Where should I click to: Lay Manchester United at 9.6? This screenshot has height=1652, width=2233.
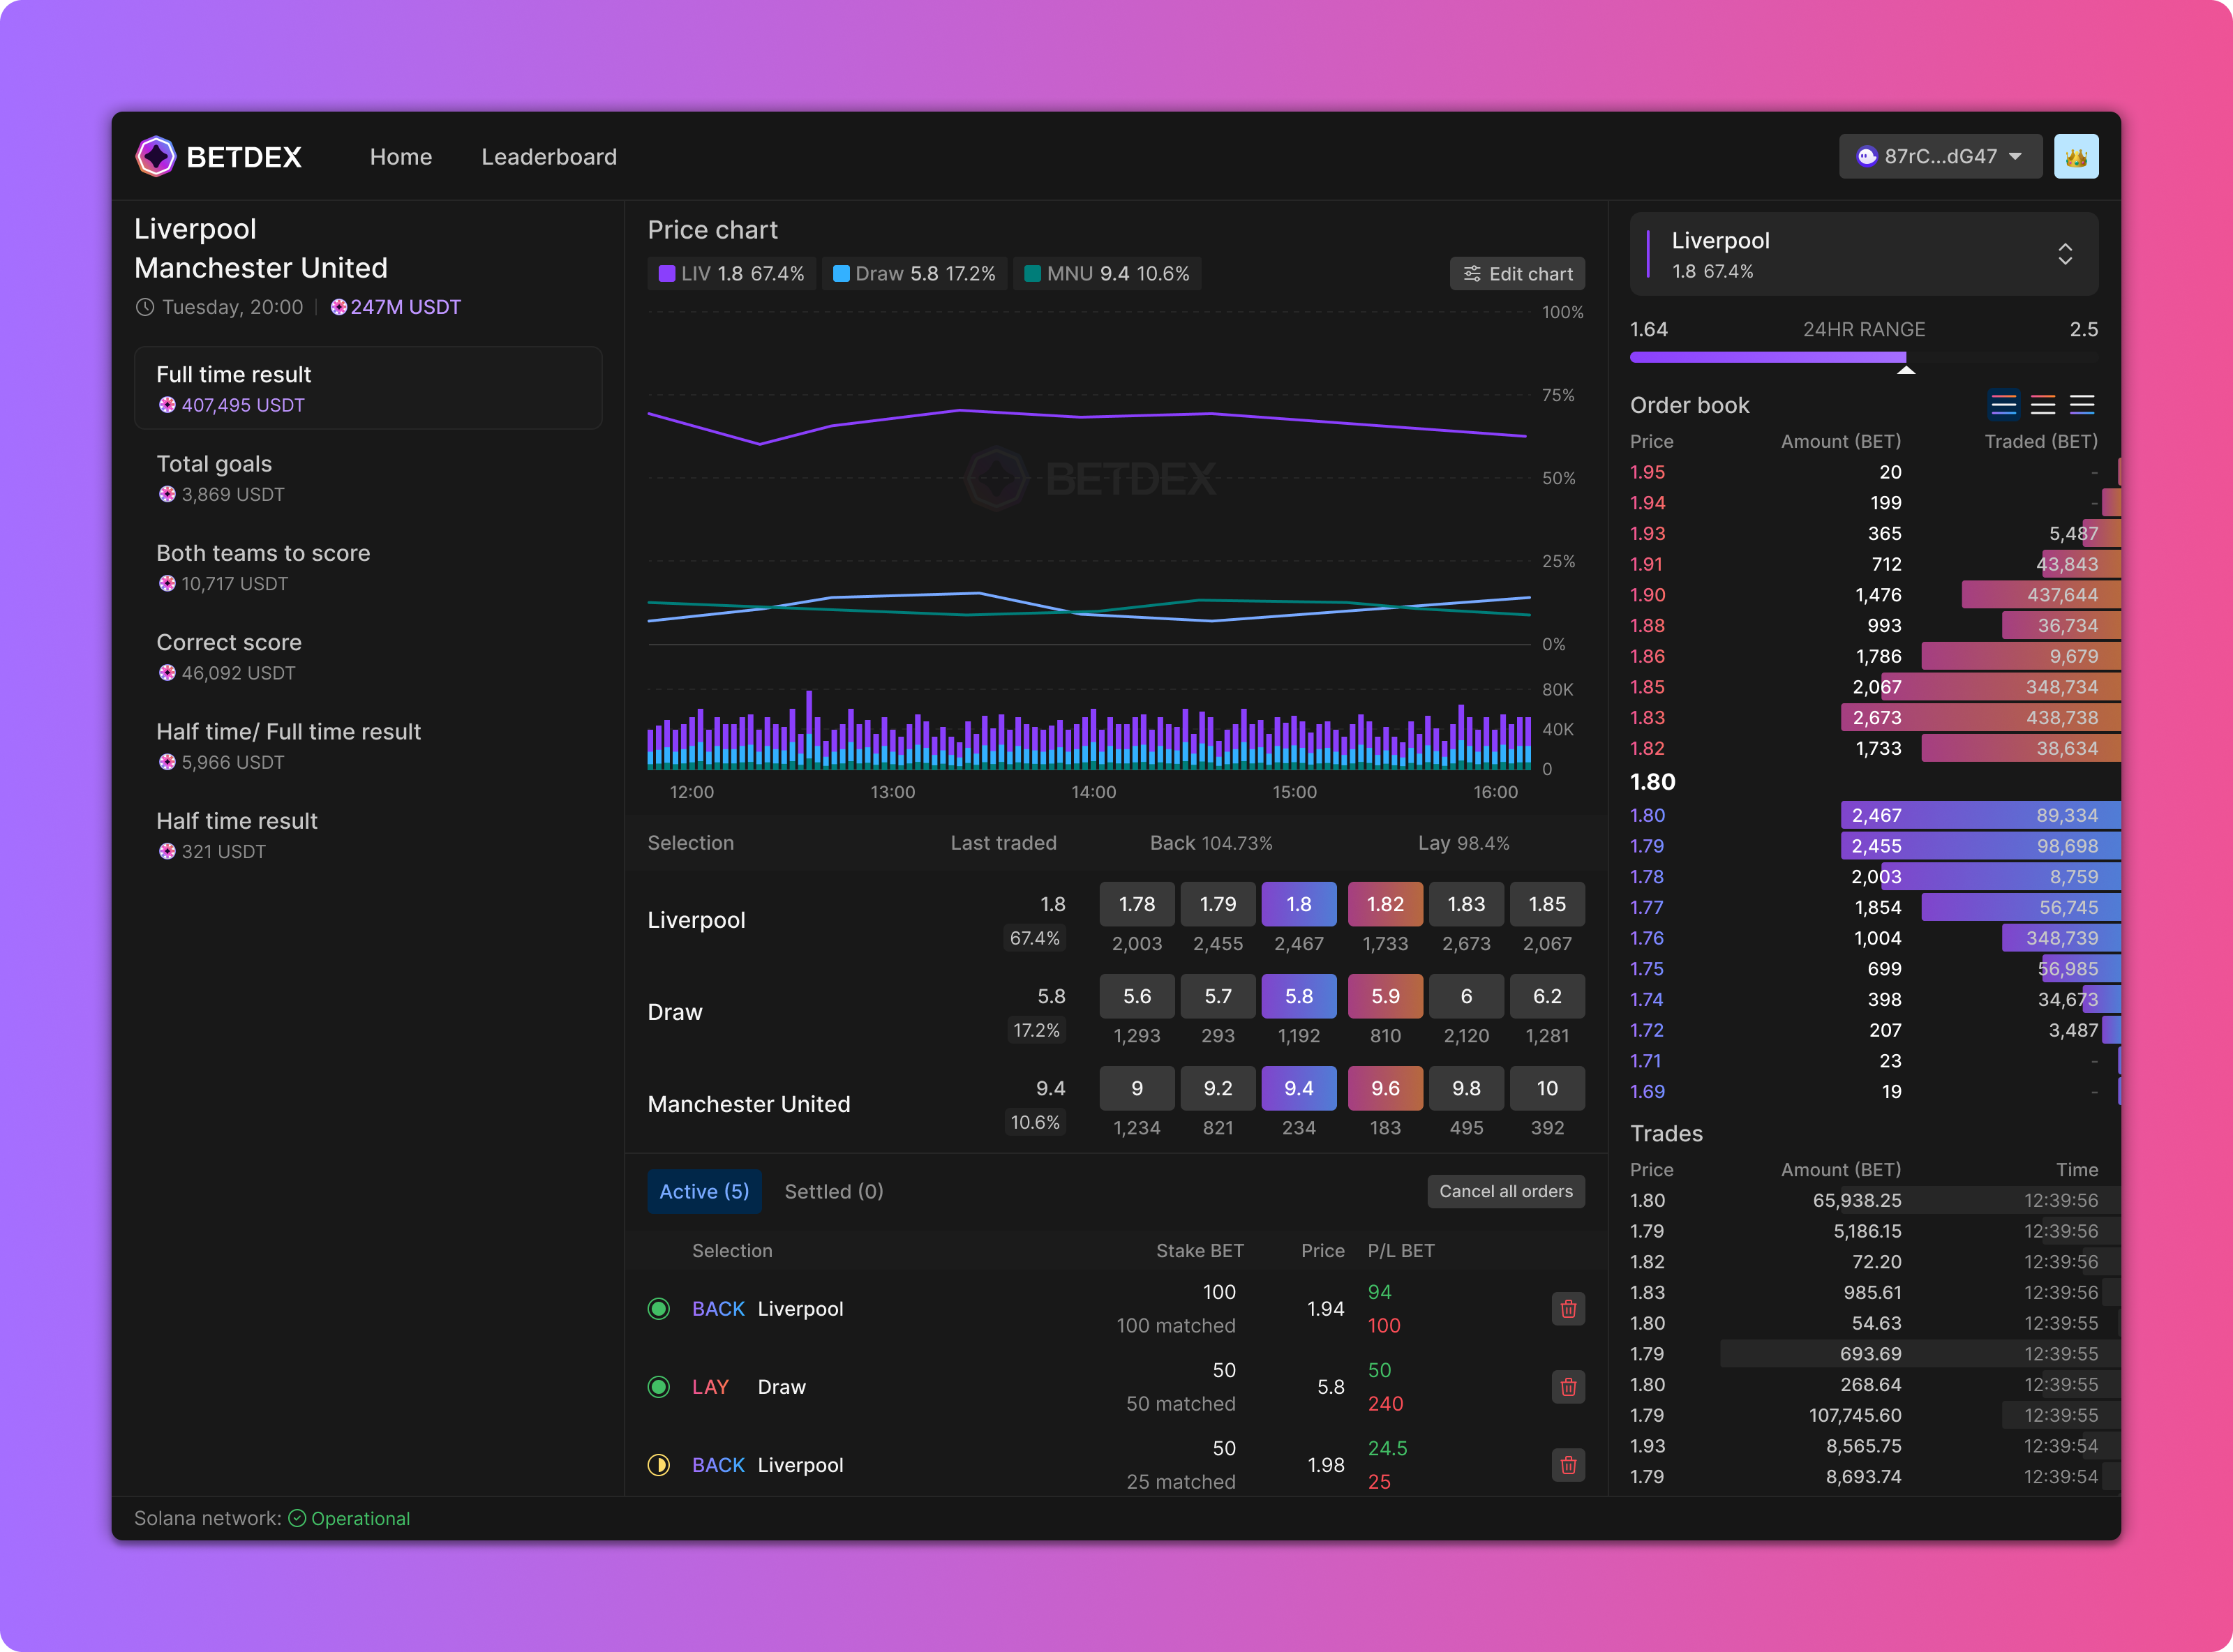(x=1385, y=1088)
